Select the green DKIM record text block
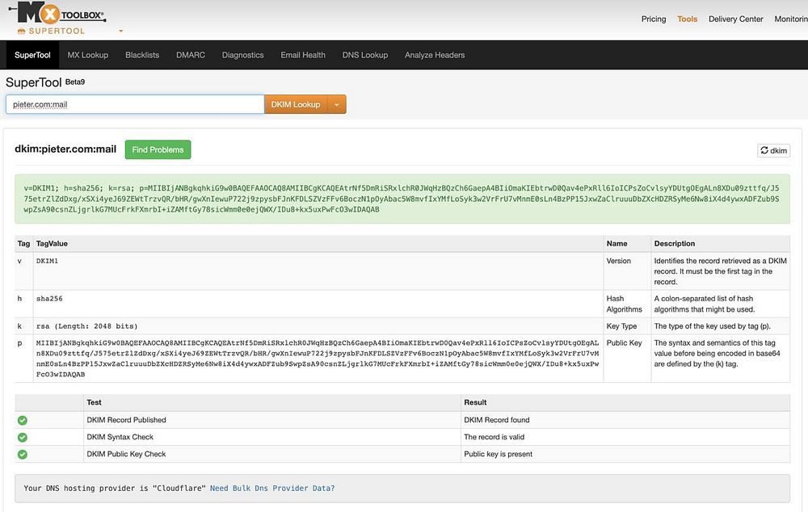The image size is (808, 512). tap(402, 199)
